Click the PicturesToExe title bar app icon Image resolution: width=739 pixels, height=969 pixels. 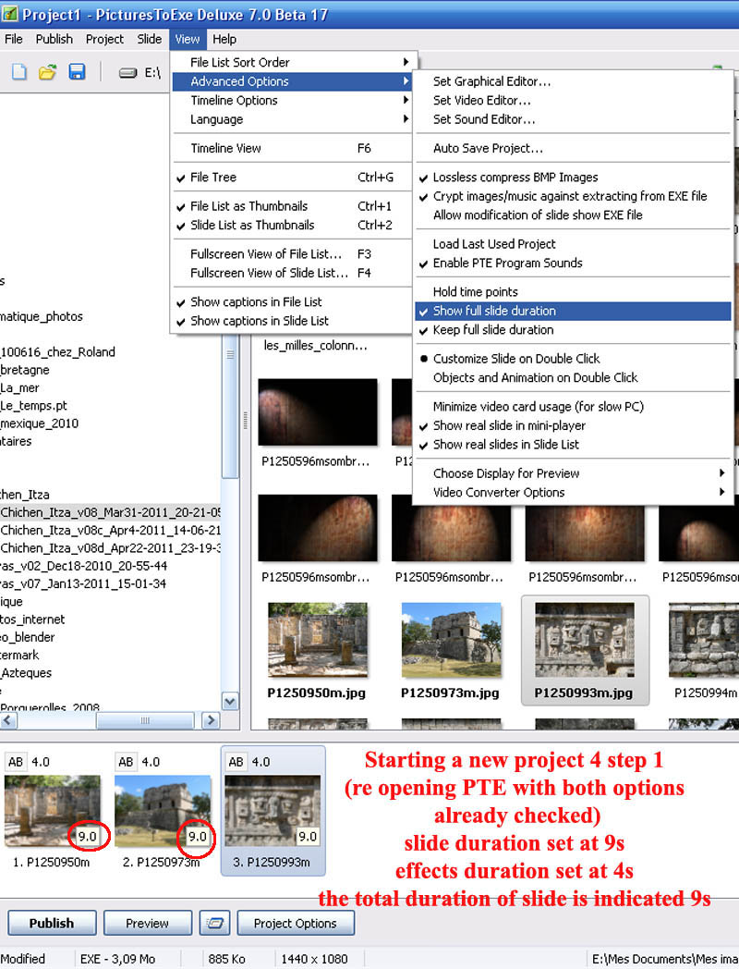click(10, 15)
